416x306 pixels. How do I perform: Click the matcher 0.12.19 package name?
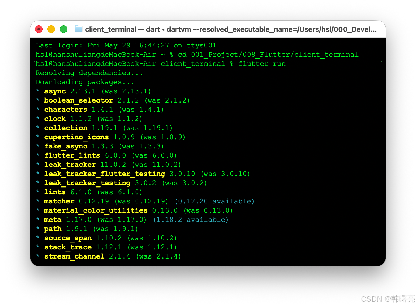(x=59, y=201)
